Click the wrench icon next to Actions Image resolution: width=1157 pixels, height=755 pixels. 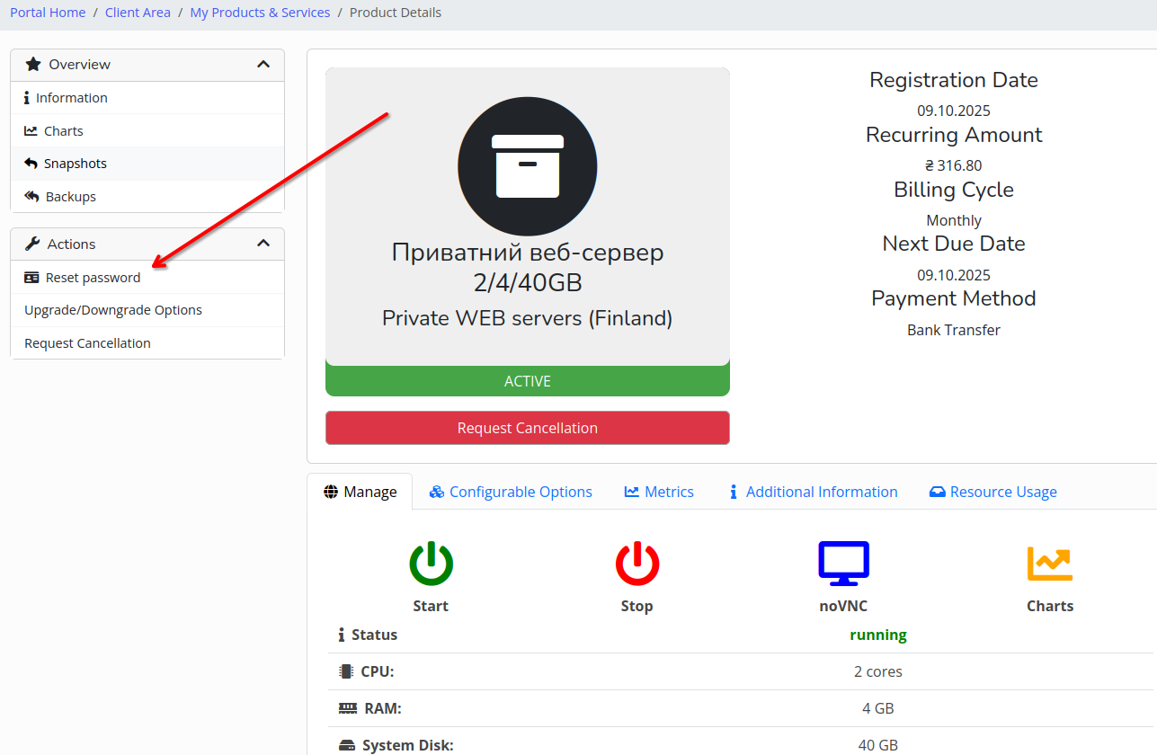pyautogui.click(x=32, y=243)
